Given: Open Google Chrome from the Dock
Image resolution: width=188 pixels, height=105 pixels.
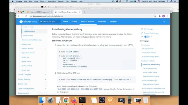Looking at the screenshot, I should (66, 100).
